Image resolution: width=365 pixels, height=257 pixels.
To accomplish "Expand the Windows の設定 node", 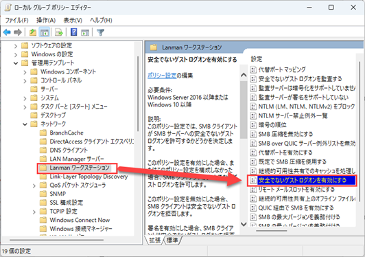I will [x=16, y=54].
